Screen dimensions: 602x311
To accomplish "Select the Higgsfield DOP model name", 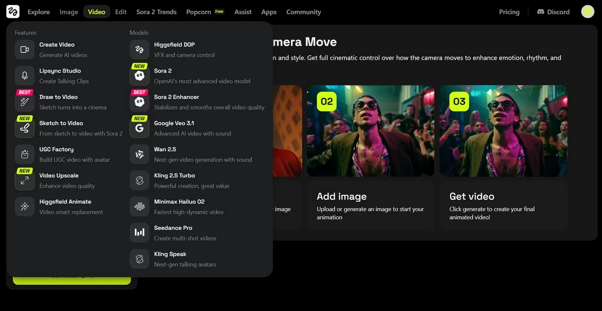I will [x=175, y=45].
